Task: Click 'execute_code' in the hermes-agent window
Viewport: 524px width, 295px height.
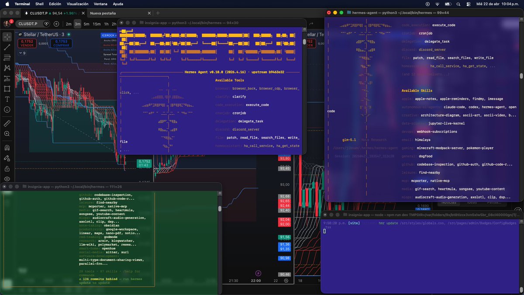Action: tap(444, 25)
